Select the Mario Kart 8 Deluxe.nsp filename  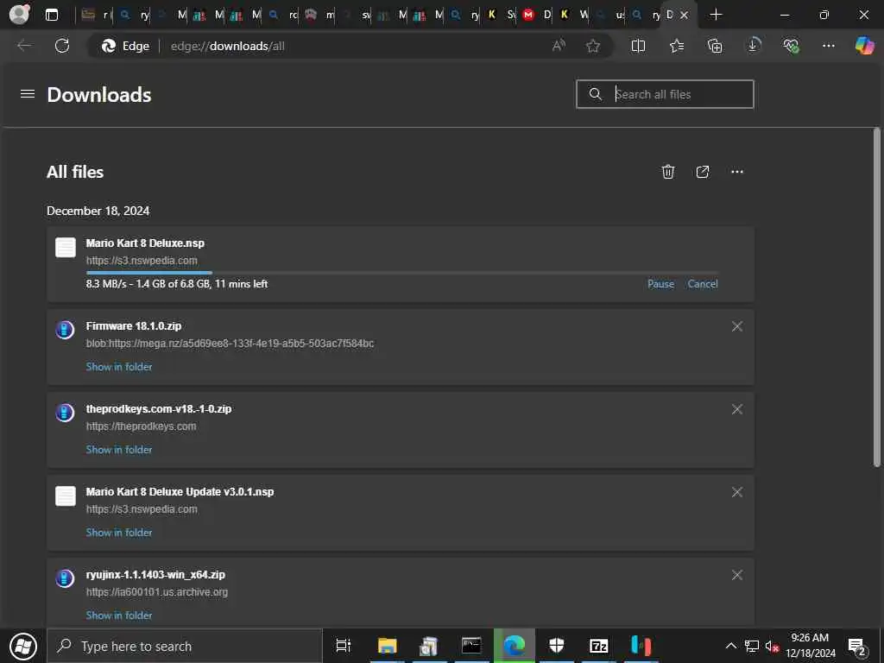145,243
